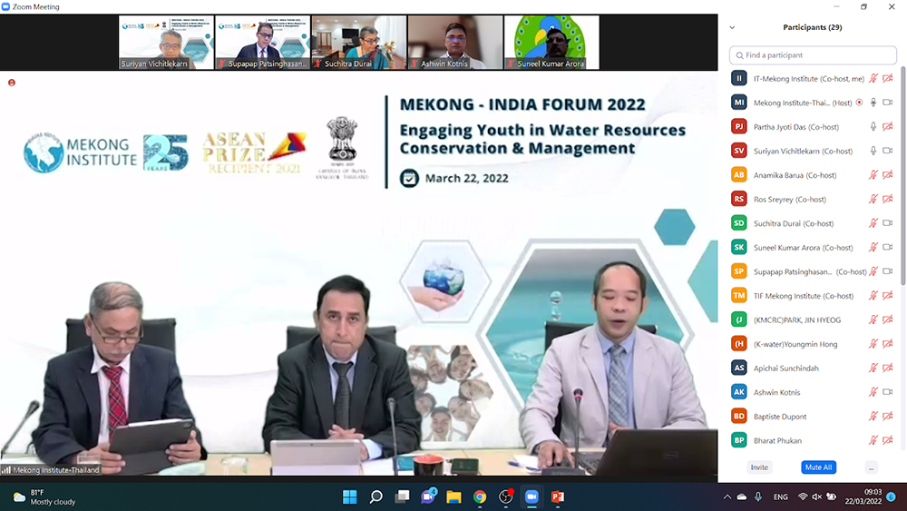Click muted mic icon for Supapap Patsinghasan row
Screen dimensions: 907x511
[873, 271]
